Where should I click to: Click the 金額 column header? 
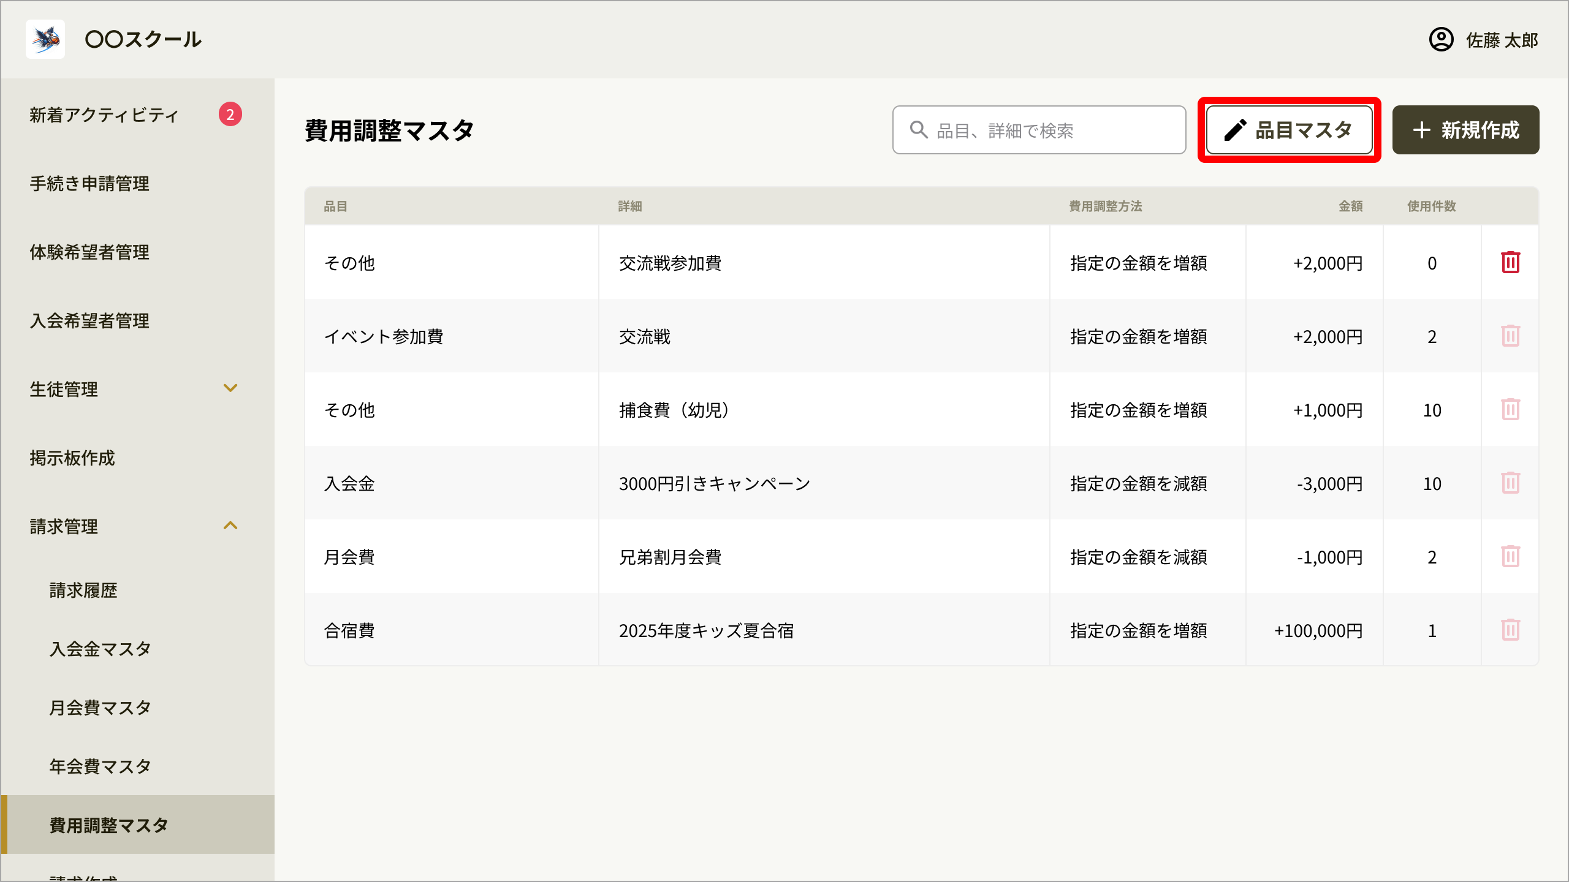[1351, 206]
